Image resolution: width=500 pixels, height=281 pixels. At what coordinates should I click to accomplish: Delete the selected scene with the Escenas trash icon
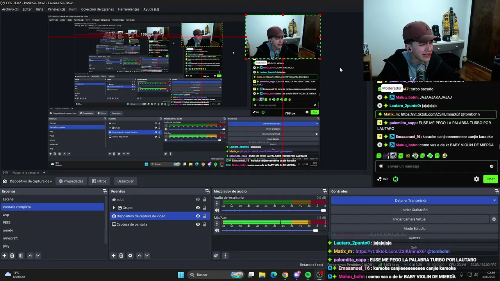tap(12, 256)
